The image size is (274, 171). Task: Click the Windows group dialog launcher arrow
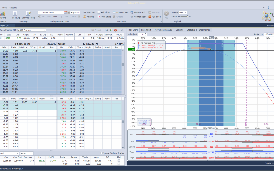[x=161, y=22]
